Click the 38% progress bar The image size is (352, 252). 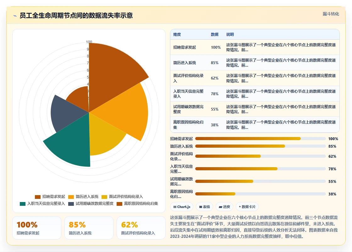coord(261,194)
